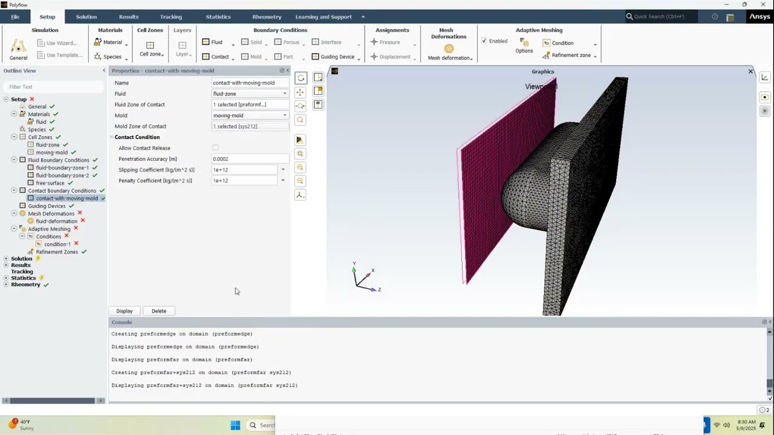
Task: Click the axis triad display icon
Action: pyautogui.click(x=299, y=195)
